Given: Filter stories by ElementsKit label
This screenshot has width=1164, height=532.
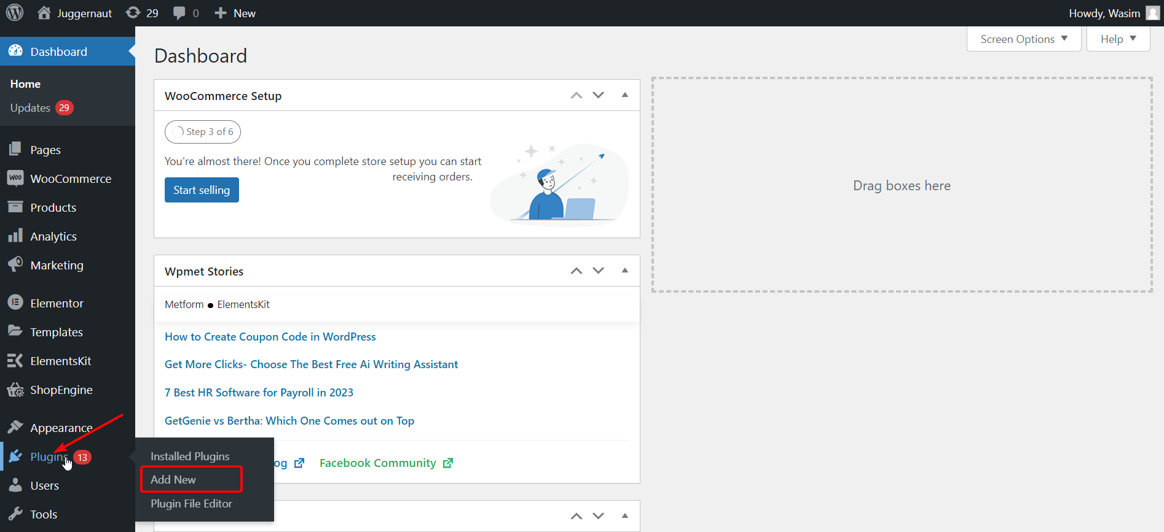Looking at the screenshot, I should [243, 304].
